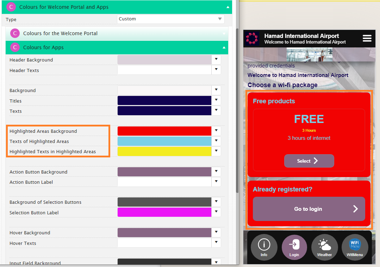
Task: Open the Texts colour dropdown arrow
Action: pyautogui.click(x=216, y=111)
